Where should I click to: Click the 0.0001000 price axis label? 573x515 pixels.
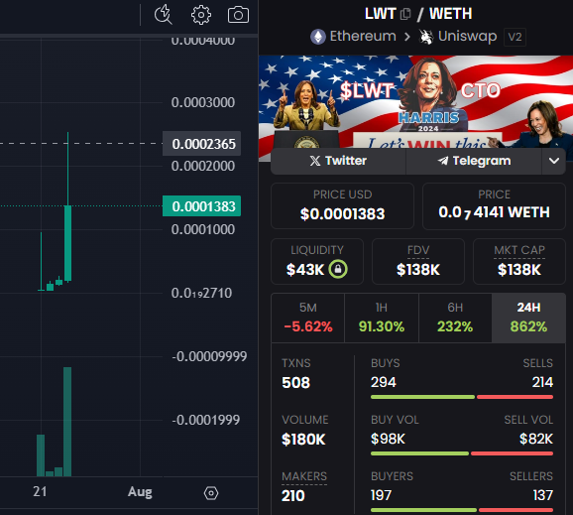tap(203, 229)
